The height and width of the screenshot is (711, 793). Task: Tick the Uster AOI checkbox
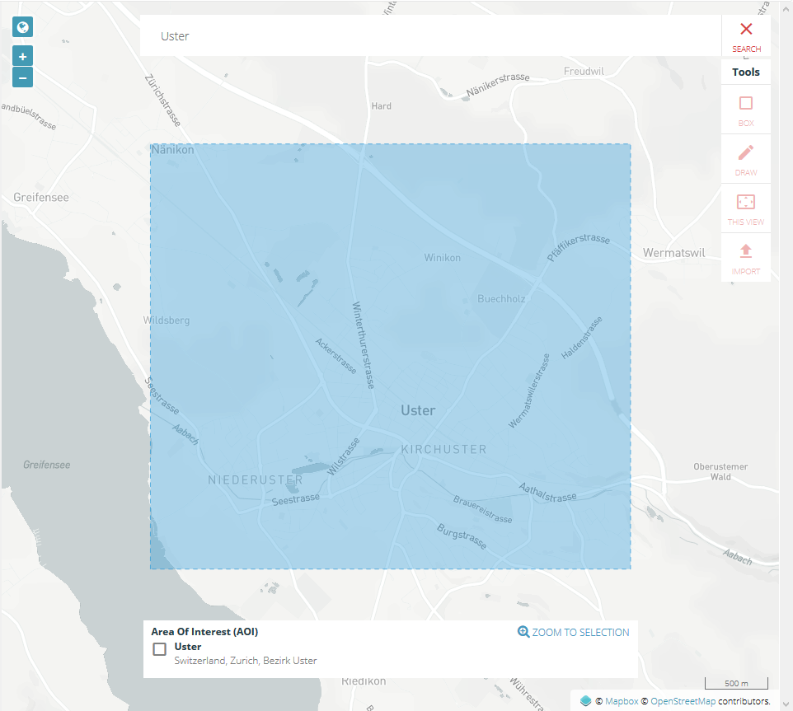(160, 649)
